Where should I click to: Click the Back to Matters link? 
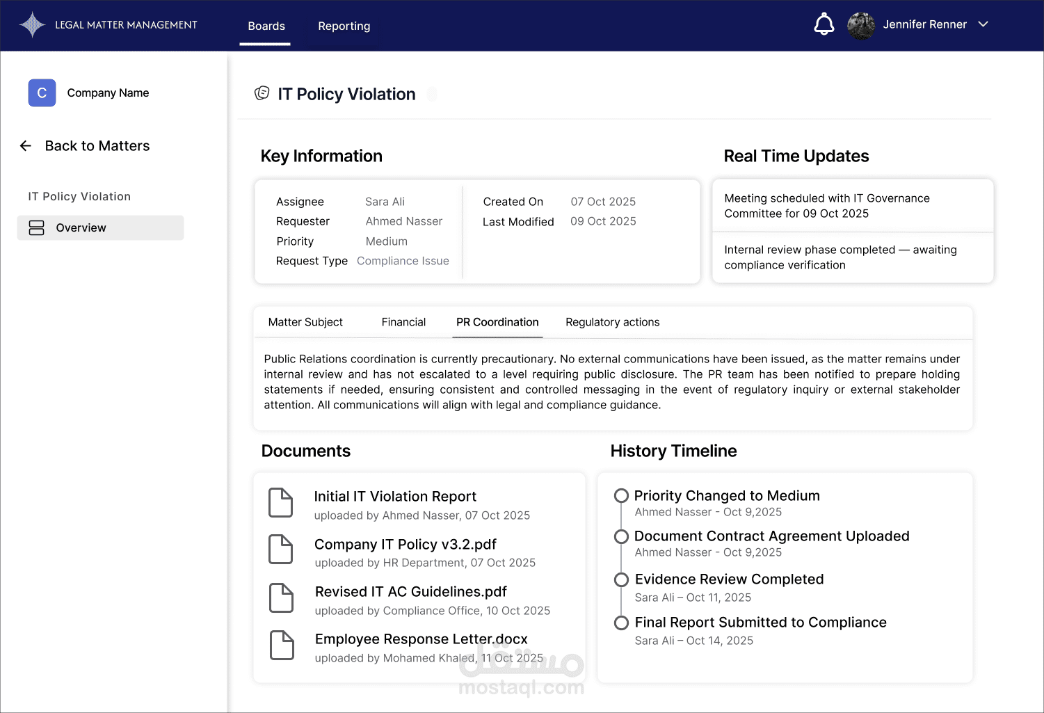(x=97, y=146)
